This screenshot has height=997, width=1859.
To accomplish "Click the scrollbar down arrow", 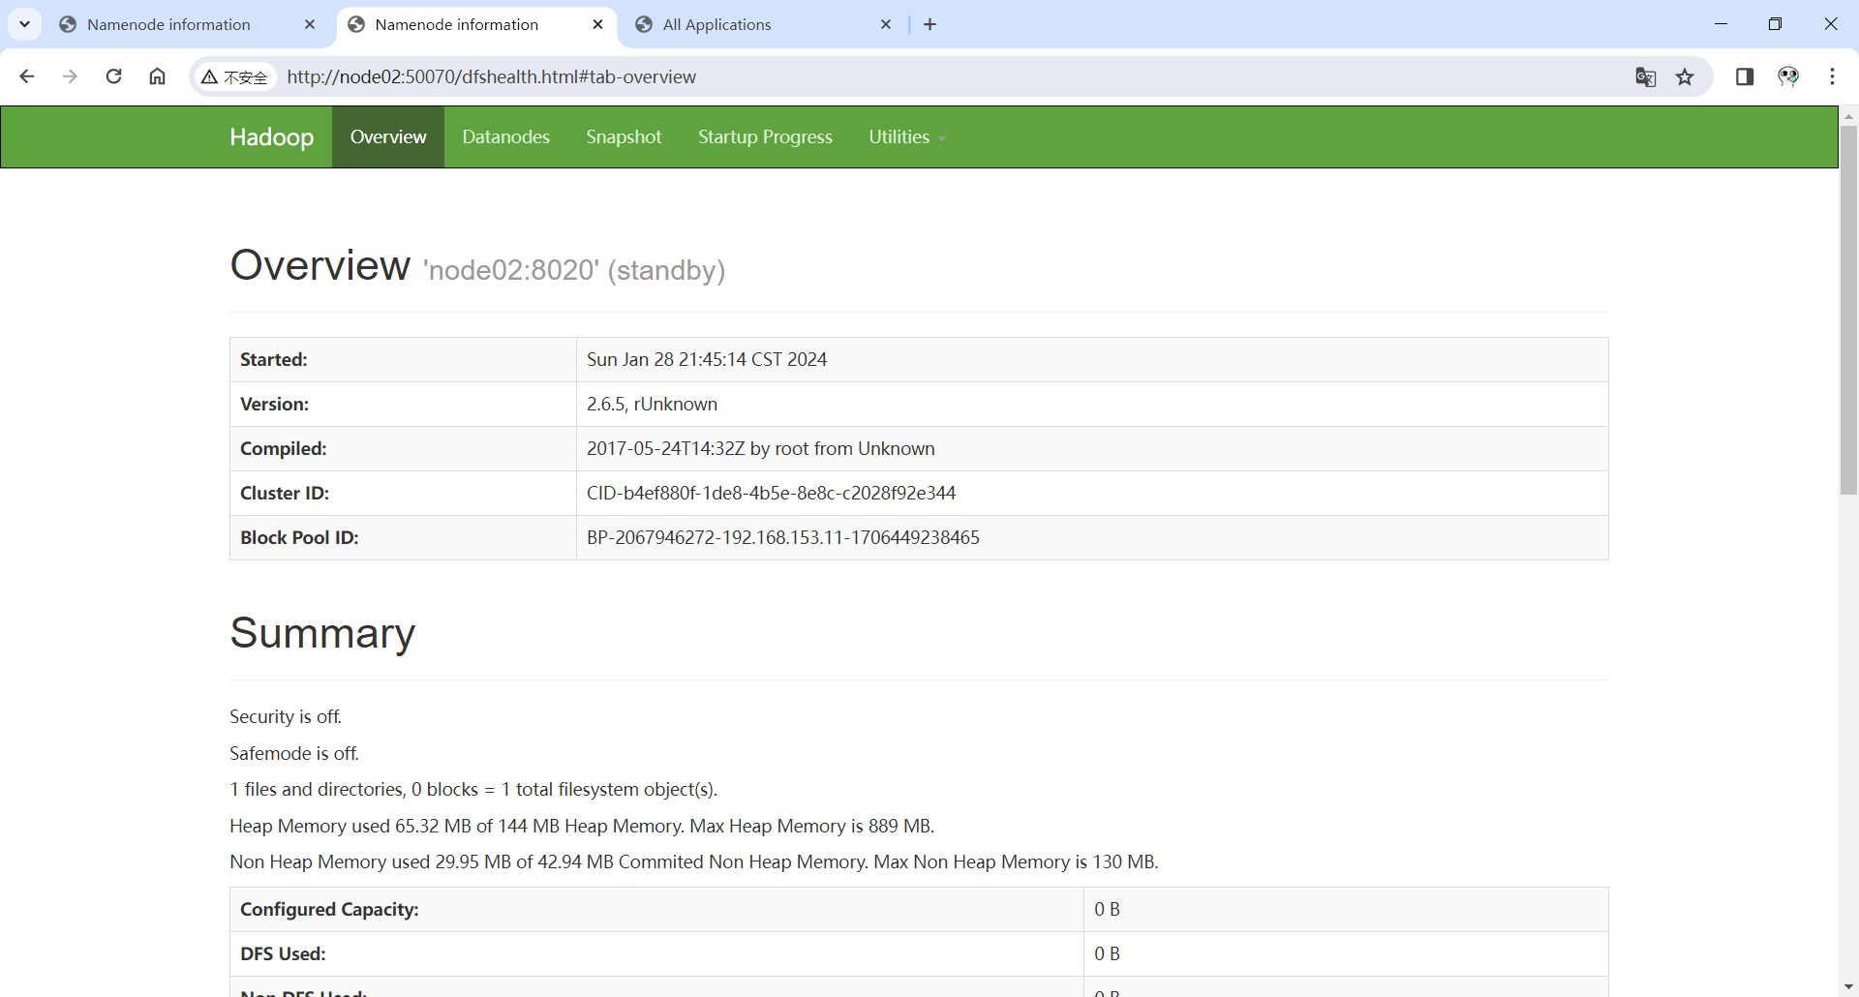I will click(1848, 987).
